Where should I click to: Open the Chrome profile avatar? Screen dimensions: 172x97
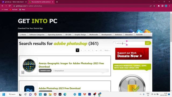pos(166,6)
